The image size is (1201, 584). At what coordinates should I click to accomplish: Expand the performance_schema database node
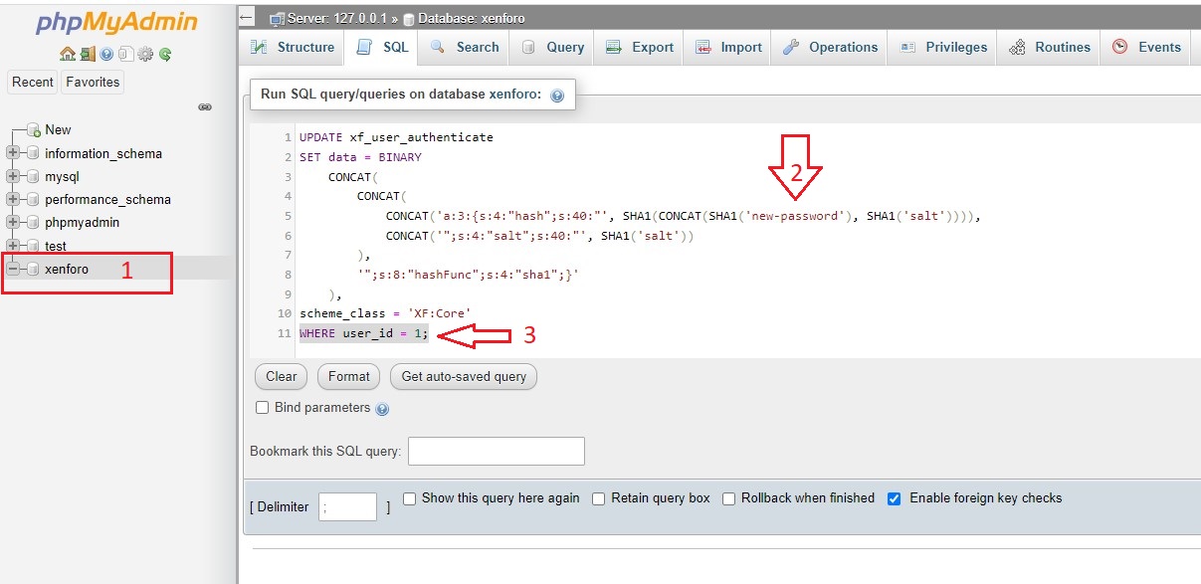tap(13, 199)
